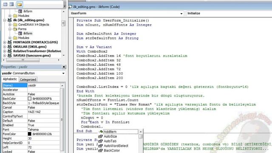
Task: Click the BackColor property icon in autocomplete
Action: [x=100, y=150]
